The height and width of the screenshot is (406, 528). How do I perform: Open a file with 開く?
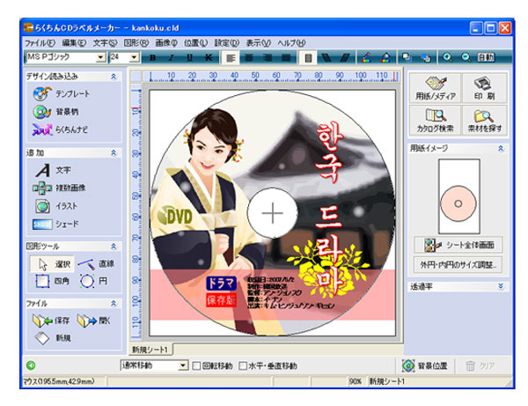93,321
